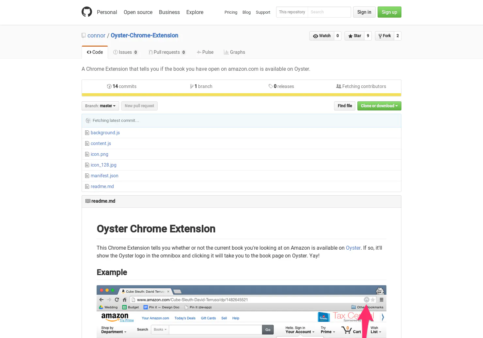Open the content.js file
This screenshot has width=483, height=338.
101,143
